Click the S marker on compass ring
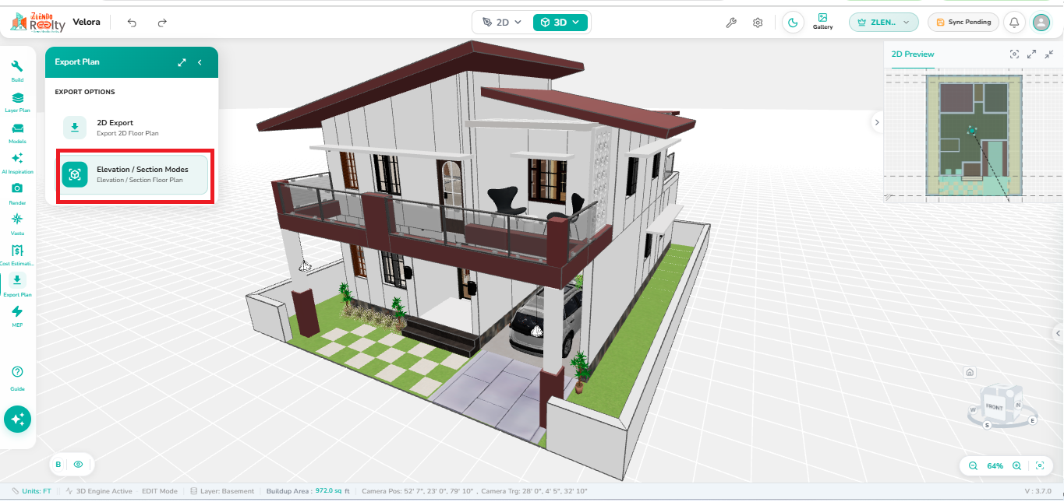The height and width of the screenshot is (502, 1064). click(x=987, y=425)
